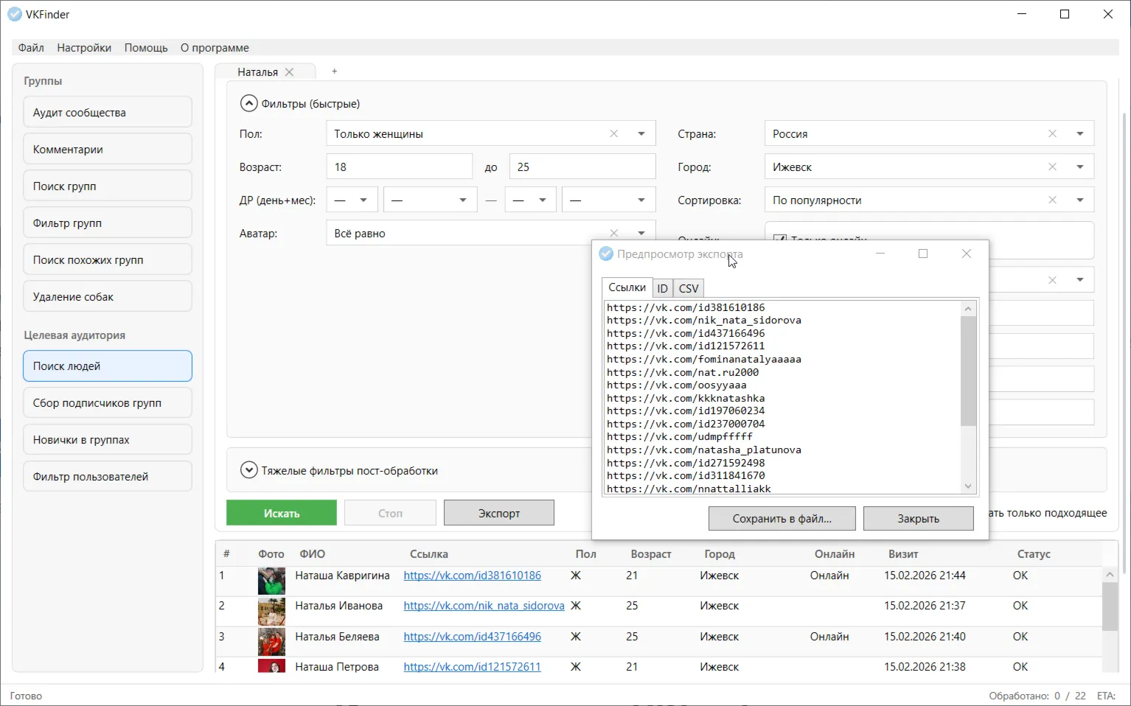The width and height of the screenshot is (1131, 706).
Task: Click Наташа කавригина's profile photo thumbnail
Action: click(271, 581)
